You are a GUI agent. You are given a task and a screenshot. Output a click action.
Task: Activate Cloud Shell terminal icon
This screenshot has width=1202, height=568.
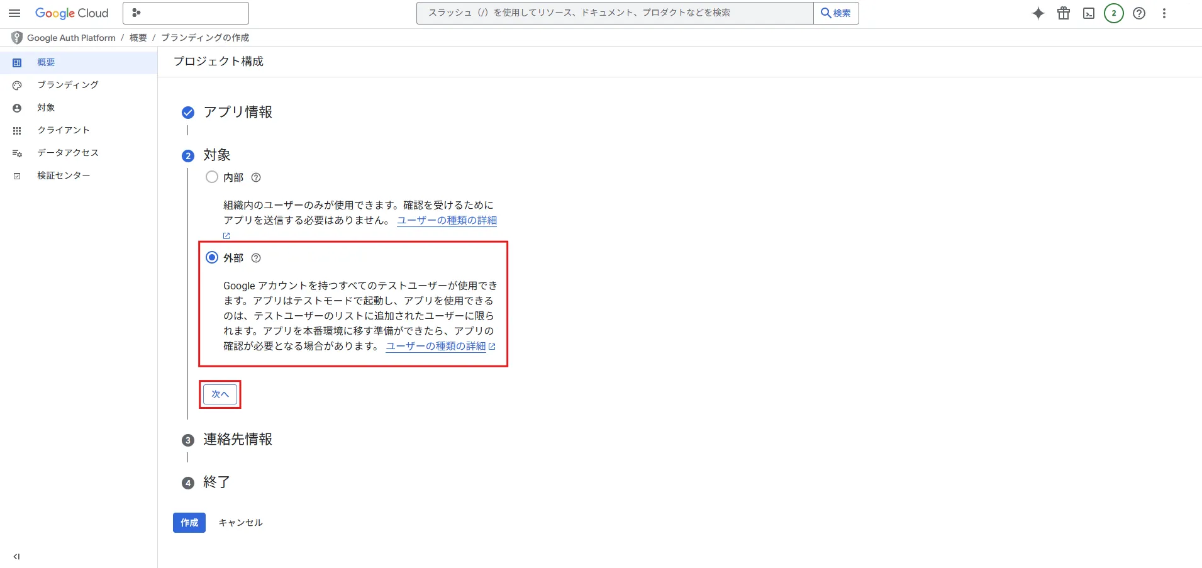(1089, 13)
